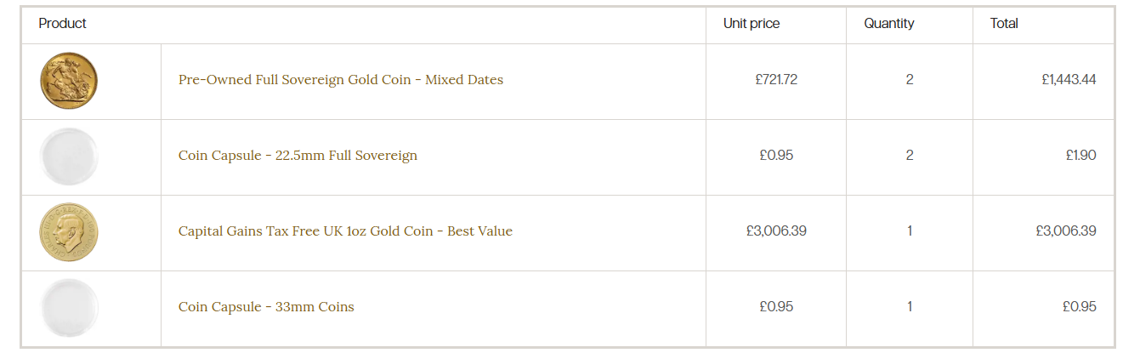The image size is (1123, 353).
Task: Select the £3,006.39 unit price cell
Action: 778,231
